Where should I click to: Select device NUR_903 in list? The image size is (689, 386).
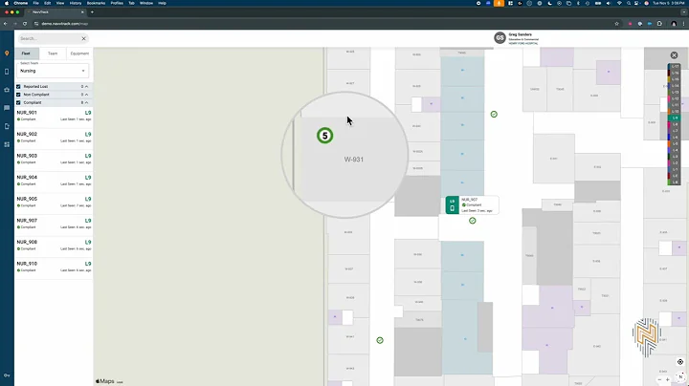coord(54,159)
